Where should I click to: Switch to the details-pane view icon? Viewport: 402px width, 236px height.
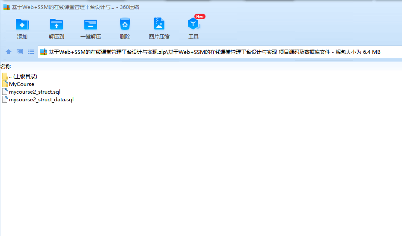pyautogui.click(x=20, y=52)
